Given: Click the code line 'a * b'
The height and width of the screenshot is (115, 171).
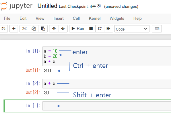Looking at the screenshot, I should [x=50, y=62].
